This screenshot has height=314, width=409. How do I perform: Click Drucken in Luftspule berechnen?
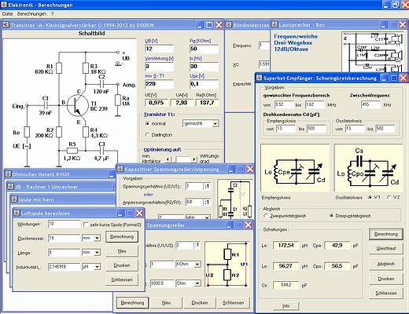(122, 265)
